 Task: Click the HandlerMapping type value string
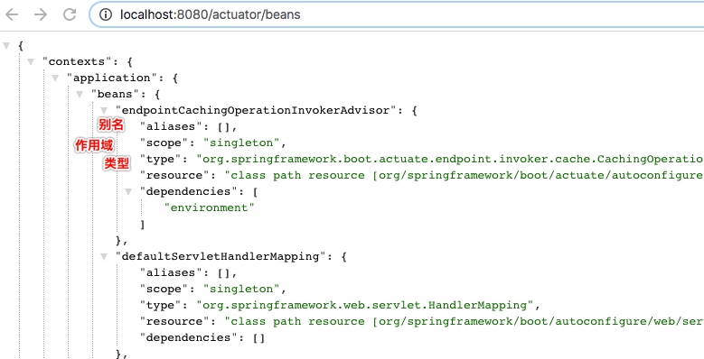click(364, 305)
